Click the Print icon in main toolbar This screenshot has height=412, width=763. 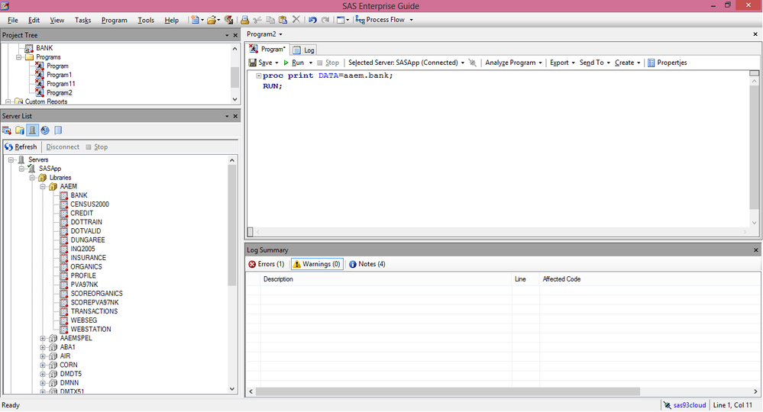244,20
